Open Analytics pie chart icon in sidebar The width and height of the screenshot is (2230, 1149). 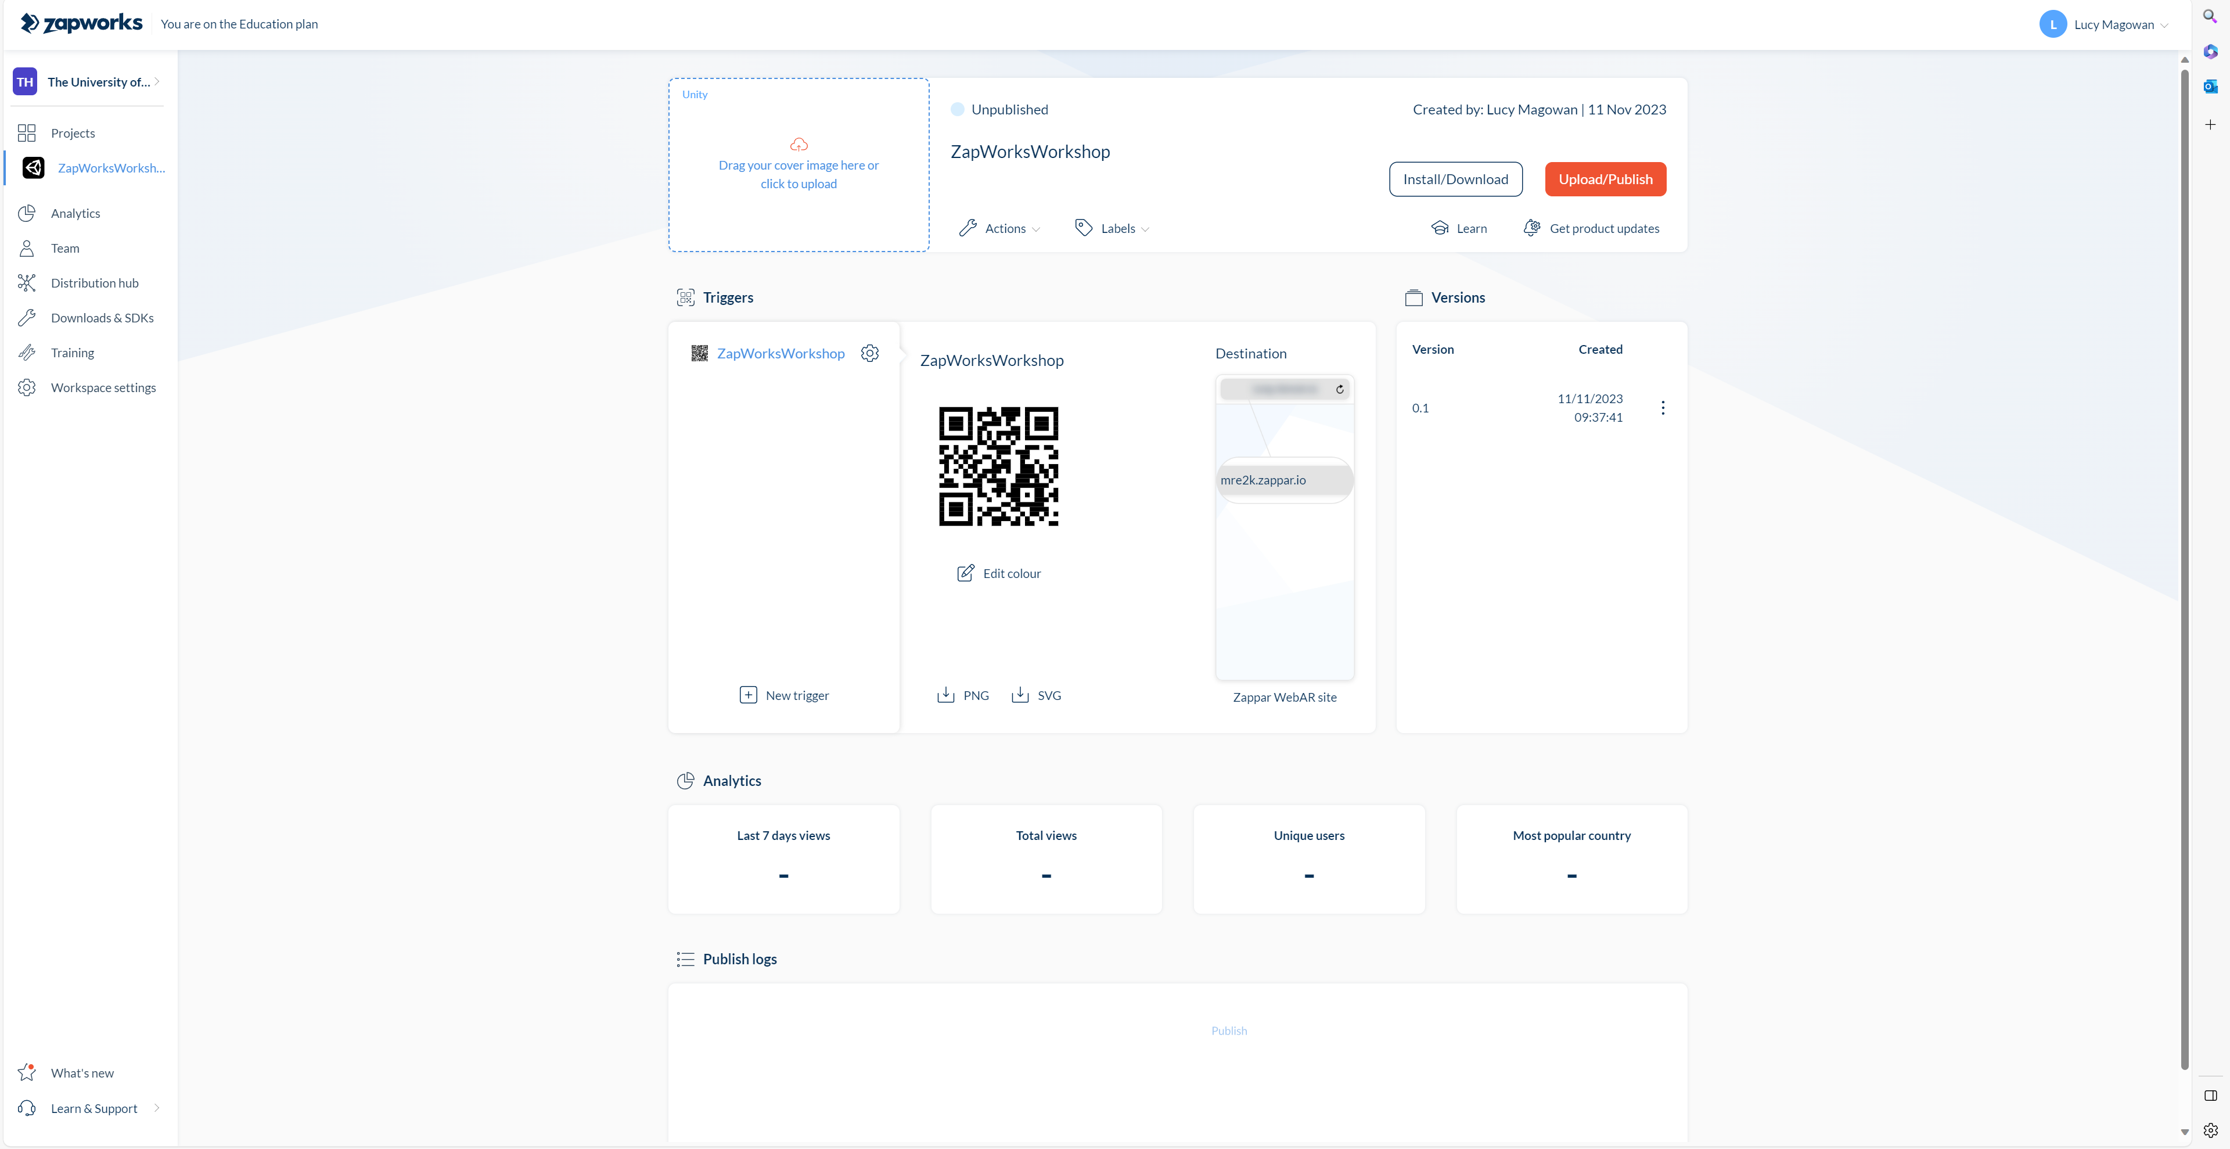pyautogui.click(x=27, y=213)
